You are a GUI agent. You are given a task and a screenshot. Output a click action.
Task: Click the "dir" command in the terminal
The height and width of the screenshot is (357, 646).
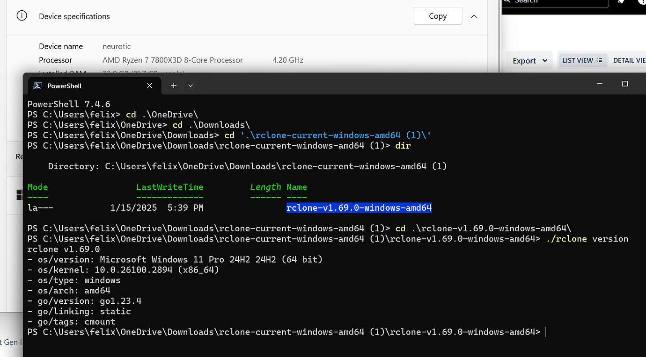point(403,145)
